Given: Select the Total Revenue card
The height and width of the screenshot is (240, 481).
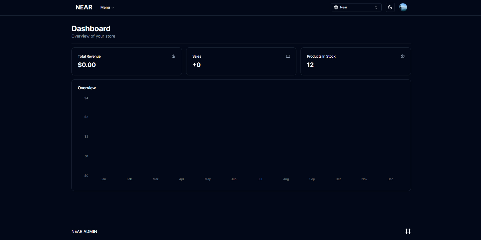Looking at the screenshot, I should [x=126, y=62].
